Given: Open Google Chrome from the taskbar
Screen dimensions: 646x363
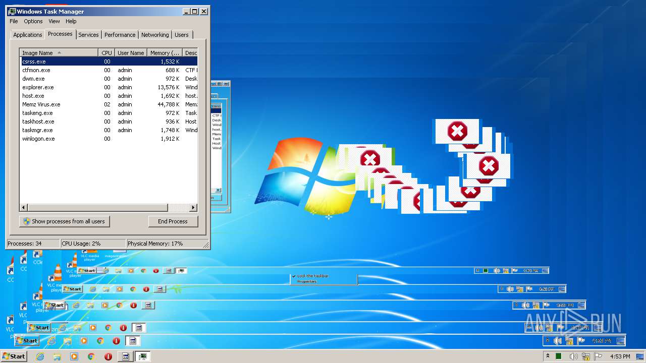Looking at the screenshot, I should click(x=91, y=356).
